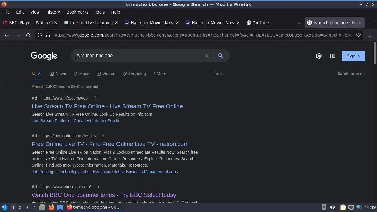Open the file manager taskbar icon
The image size is (377, 212).
click(42, 207)
